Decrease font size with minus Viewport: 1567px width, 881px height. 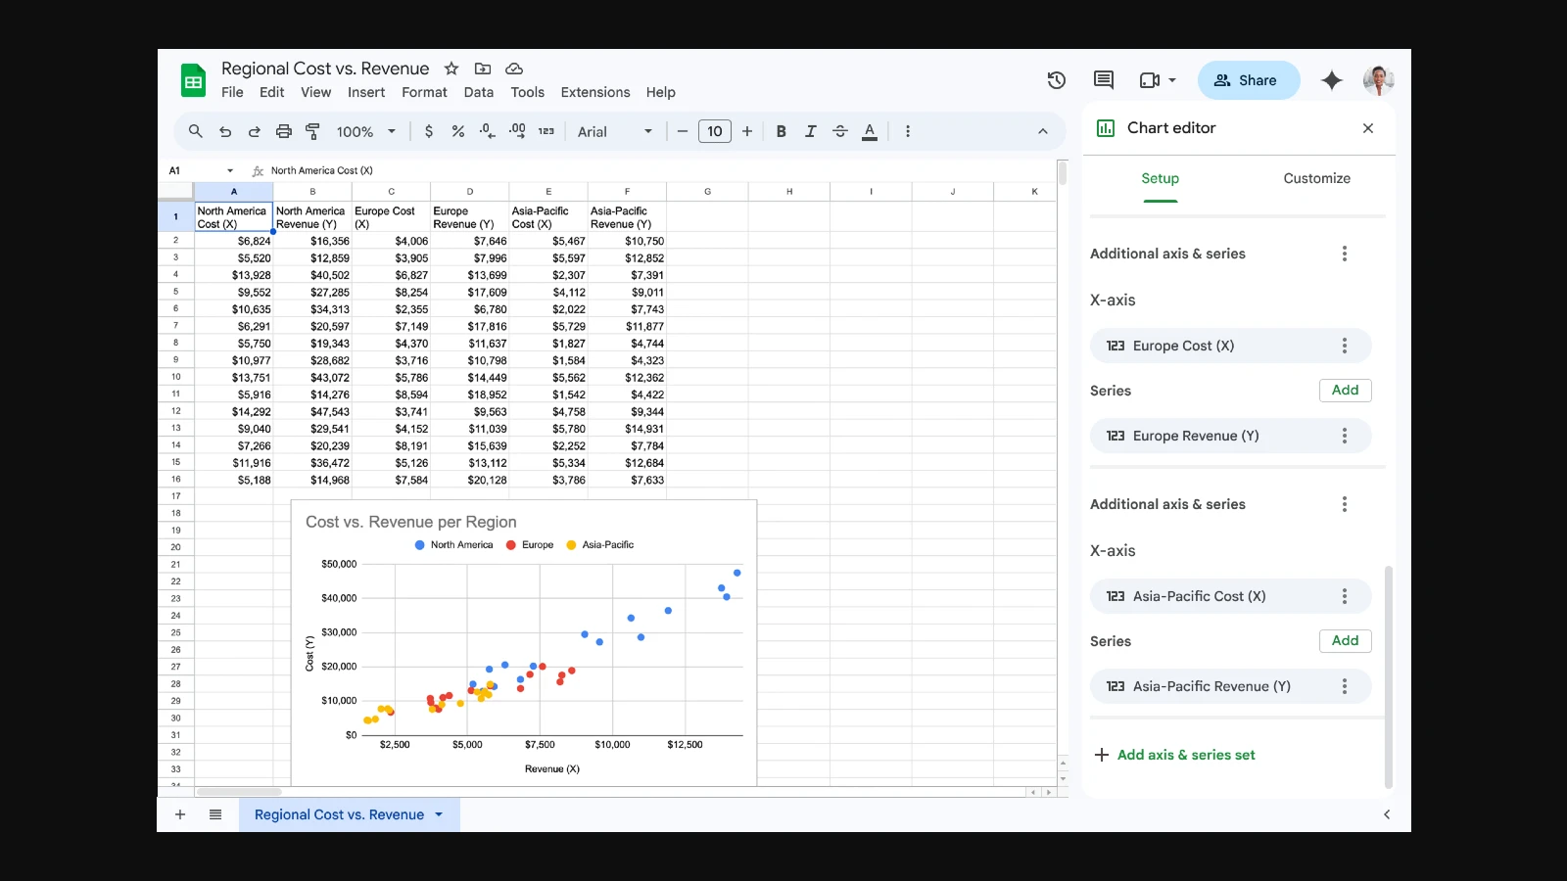(683, 131)
